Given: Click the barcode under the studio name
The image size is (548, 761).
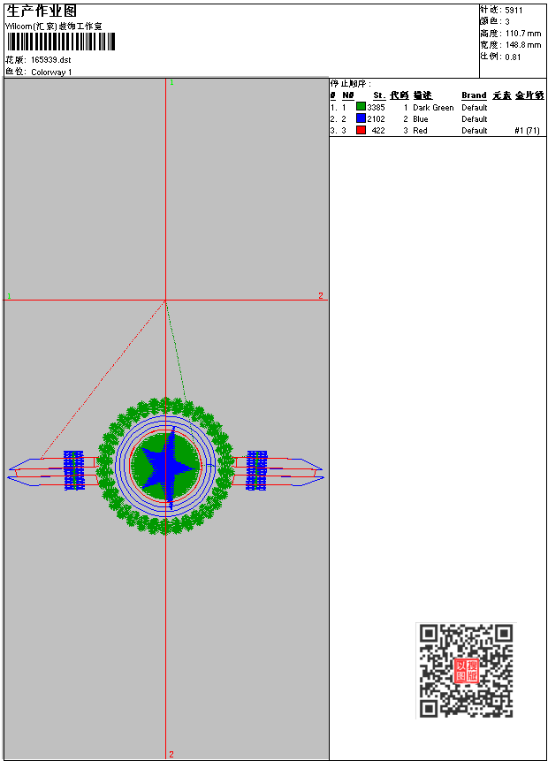Looking at the screenshot, I should point(61,42).
